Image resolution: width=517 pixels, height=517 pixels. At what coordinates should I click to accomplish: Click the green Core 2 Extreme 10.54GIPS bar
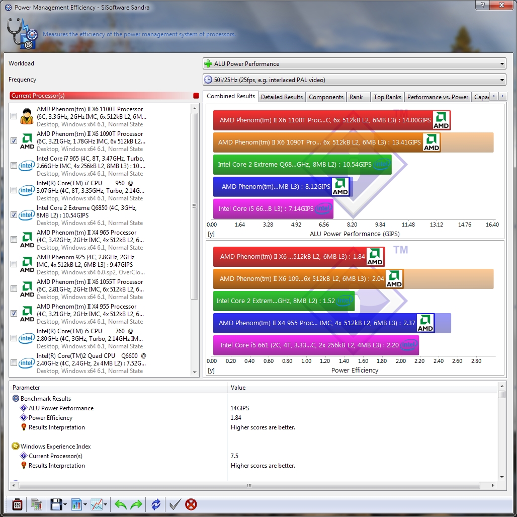point(302,165)
